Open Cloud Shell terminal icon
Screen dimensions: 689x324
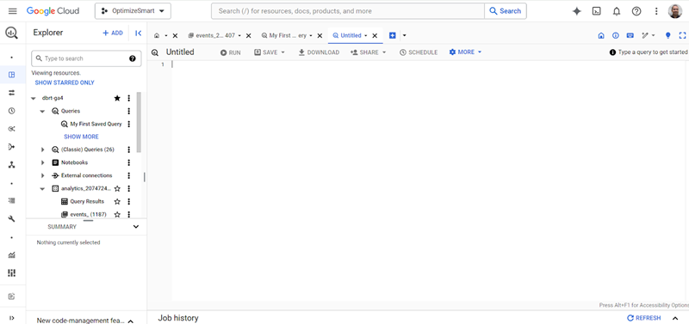click(x=597, y=11)
